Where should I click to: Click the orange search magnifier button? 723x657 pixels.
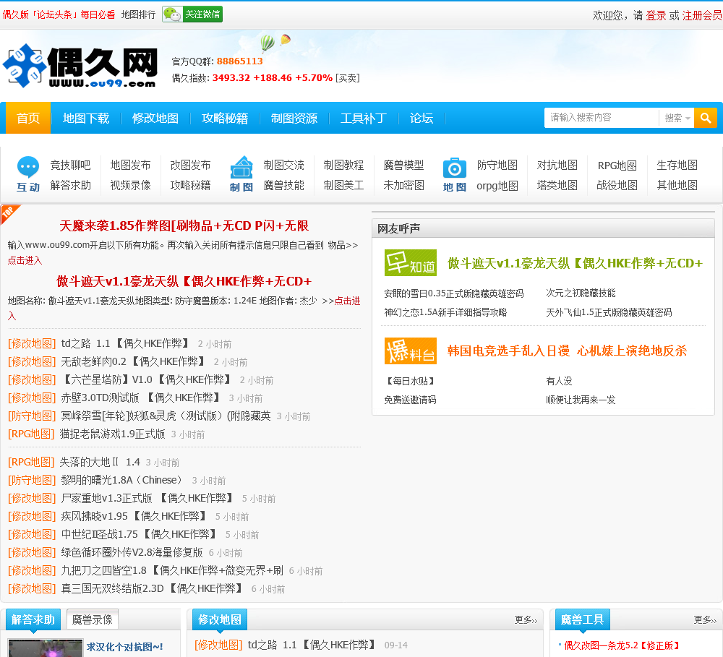click(x=706, y=118)
